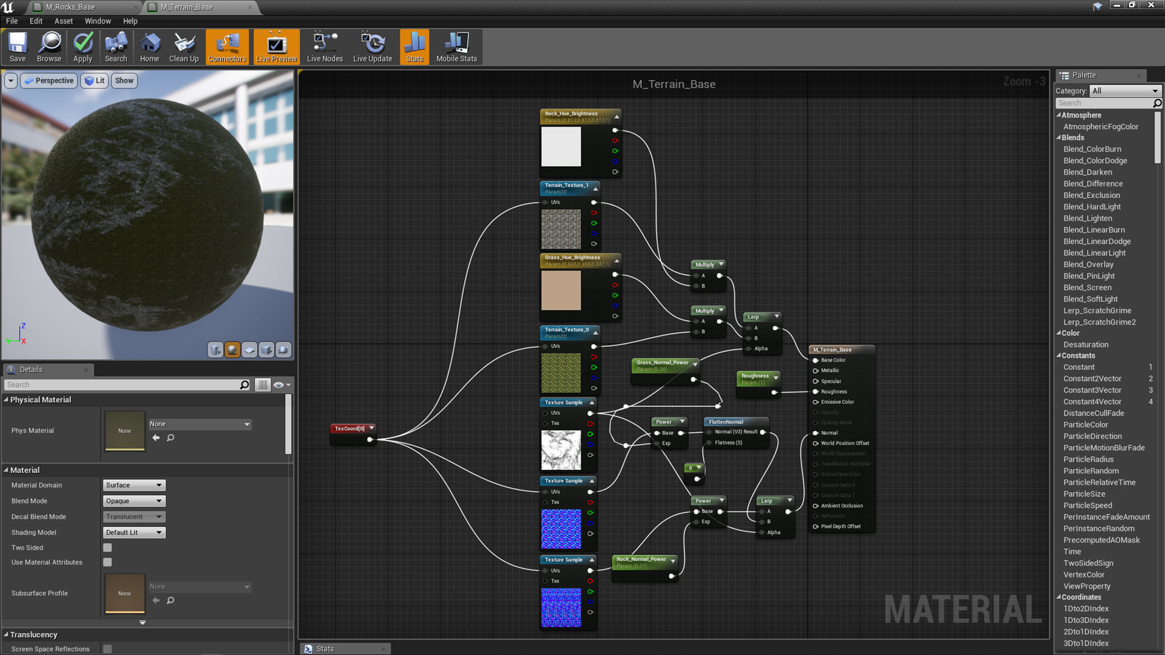Click the Lit view mode button

pyautogui.click(x=94, y=81)
